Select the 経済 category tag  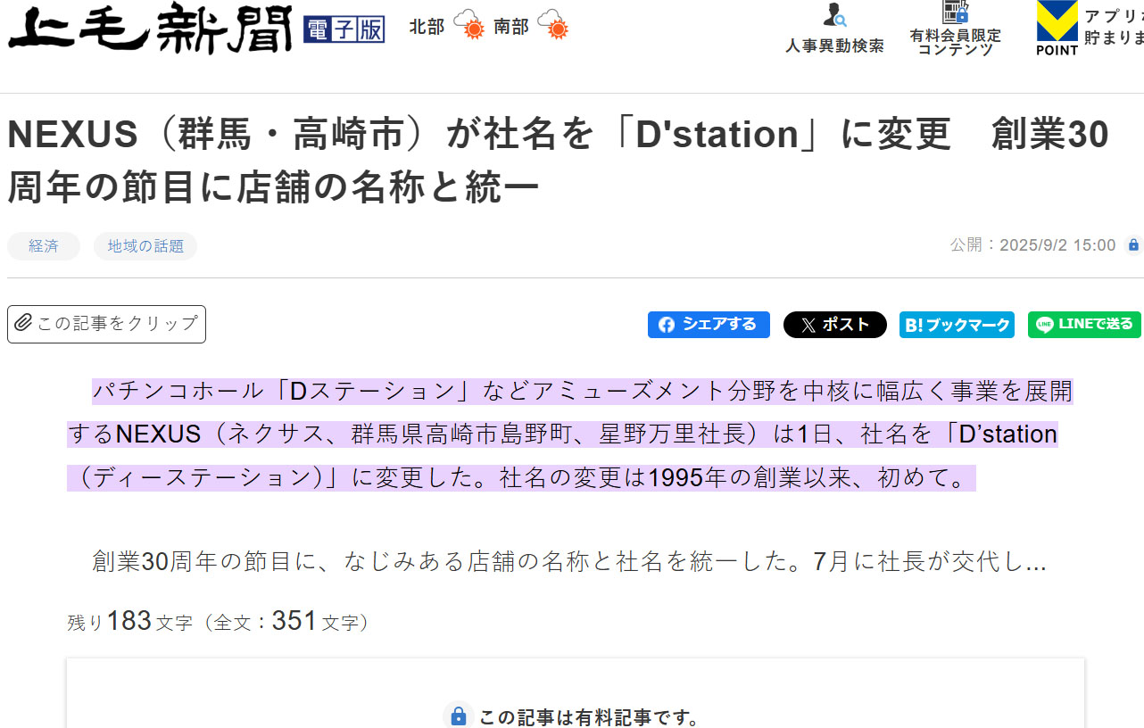click(x=44, y=246)
